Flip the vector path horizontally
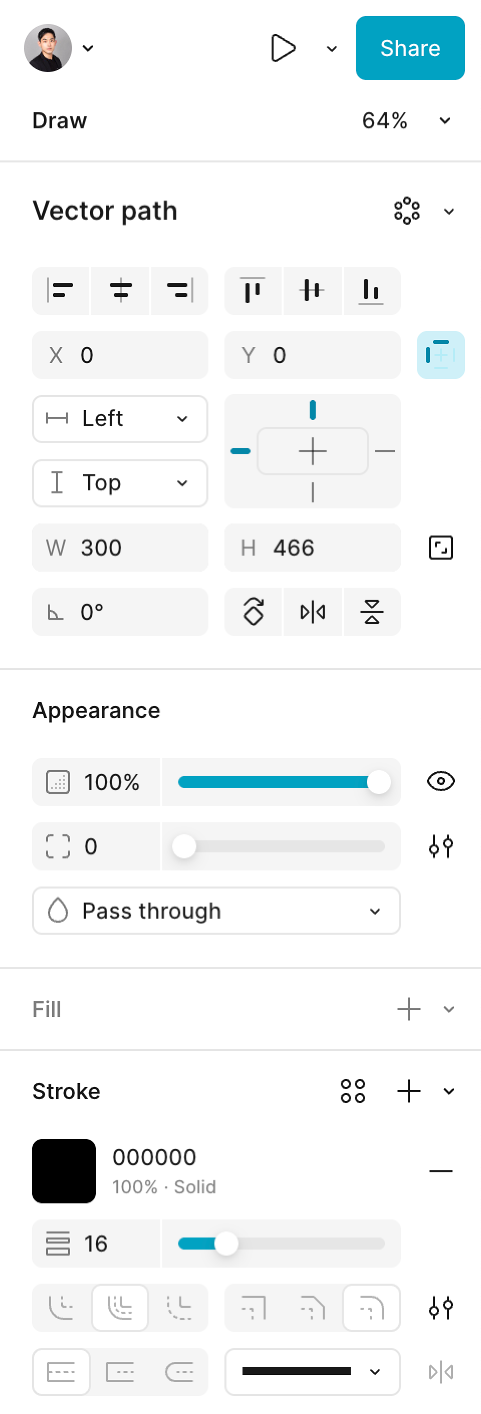Image resolution: width=481 pixels, height=1414 pixels. tap(312, 612)
